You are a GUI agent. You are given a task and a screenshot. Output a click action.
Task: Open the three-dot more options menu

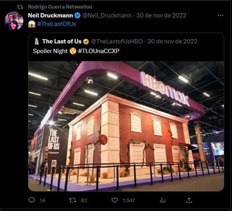(220, 15)
